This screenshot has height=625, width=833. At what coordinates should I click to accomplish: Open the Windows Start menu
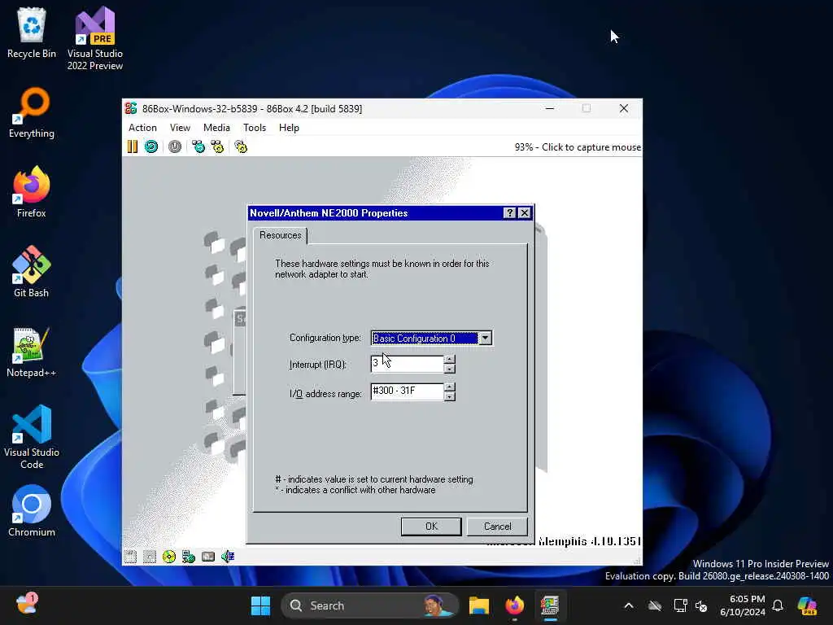click(x=260, y=605)
